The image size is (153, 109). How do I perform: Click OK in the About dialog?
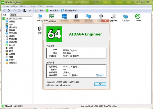[100, 84]
